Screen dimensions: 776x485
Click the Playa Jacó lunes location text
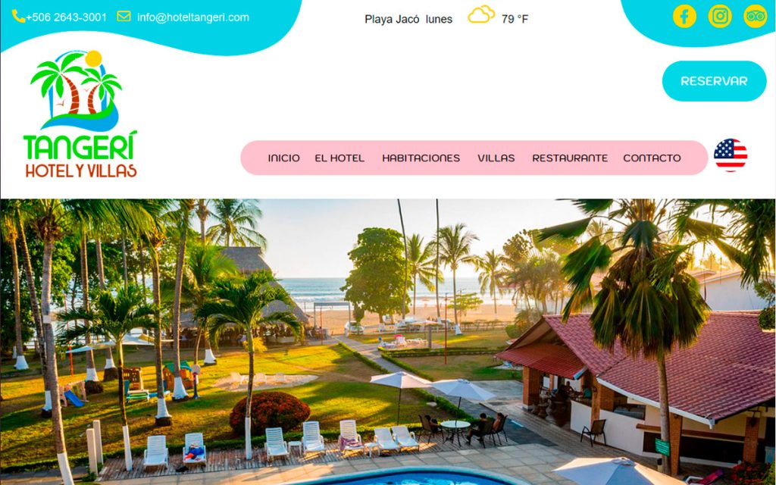pos(408,19)
